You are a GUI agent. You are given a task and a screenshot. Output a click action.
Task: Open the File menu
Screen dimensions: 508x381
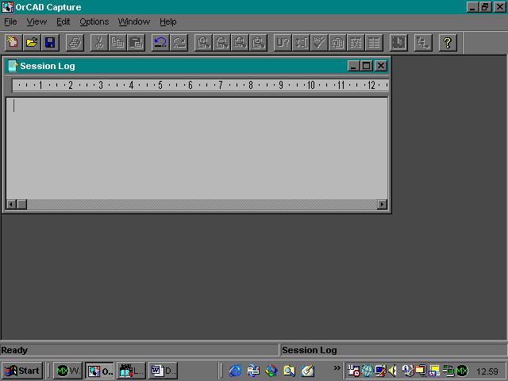coord(10,21)
